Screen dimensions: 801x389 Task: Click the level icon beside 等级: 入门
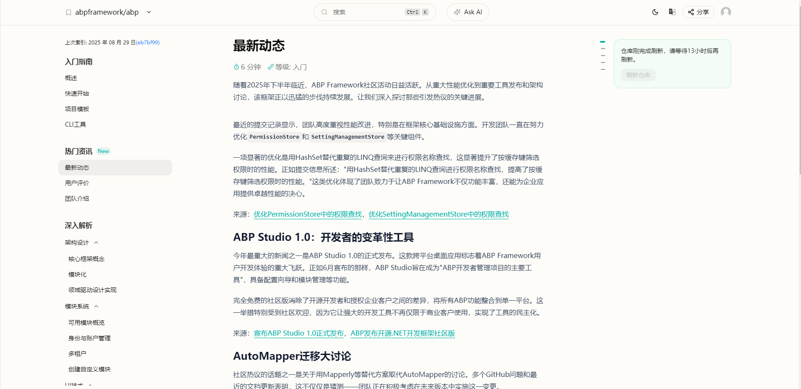tap(271, 67)
